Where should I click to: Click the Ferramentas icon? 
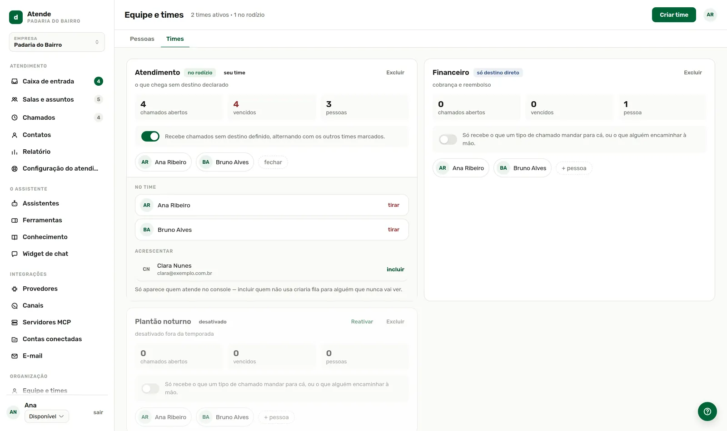(15, 220)
